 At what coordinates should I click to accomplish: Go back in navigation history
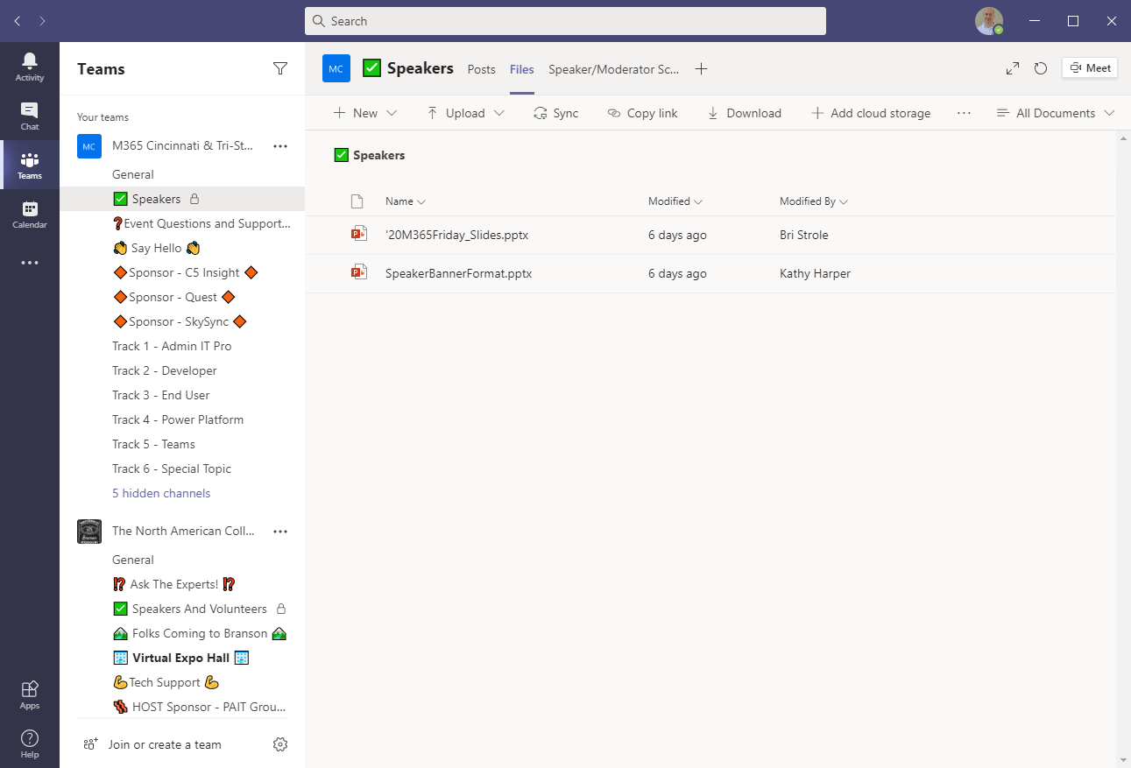18,21
